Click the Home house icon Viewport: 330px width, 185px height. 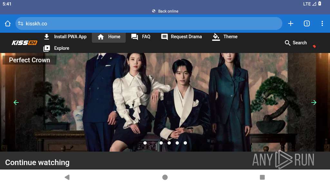(101, 37)
